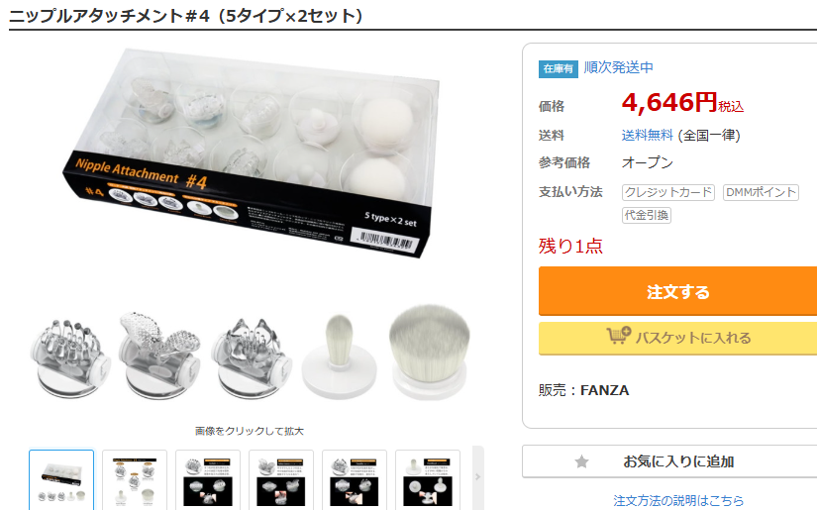Image resolution: width=817 pixels, height=510 pixels.
Task: Select the first package thumbnail
Action: (x=61, y=480)
